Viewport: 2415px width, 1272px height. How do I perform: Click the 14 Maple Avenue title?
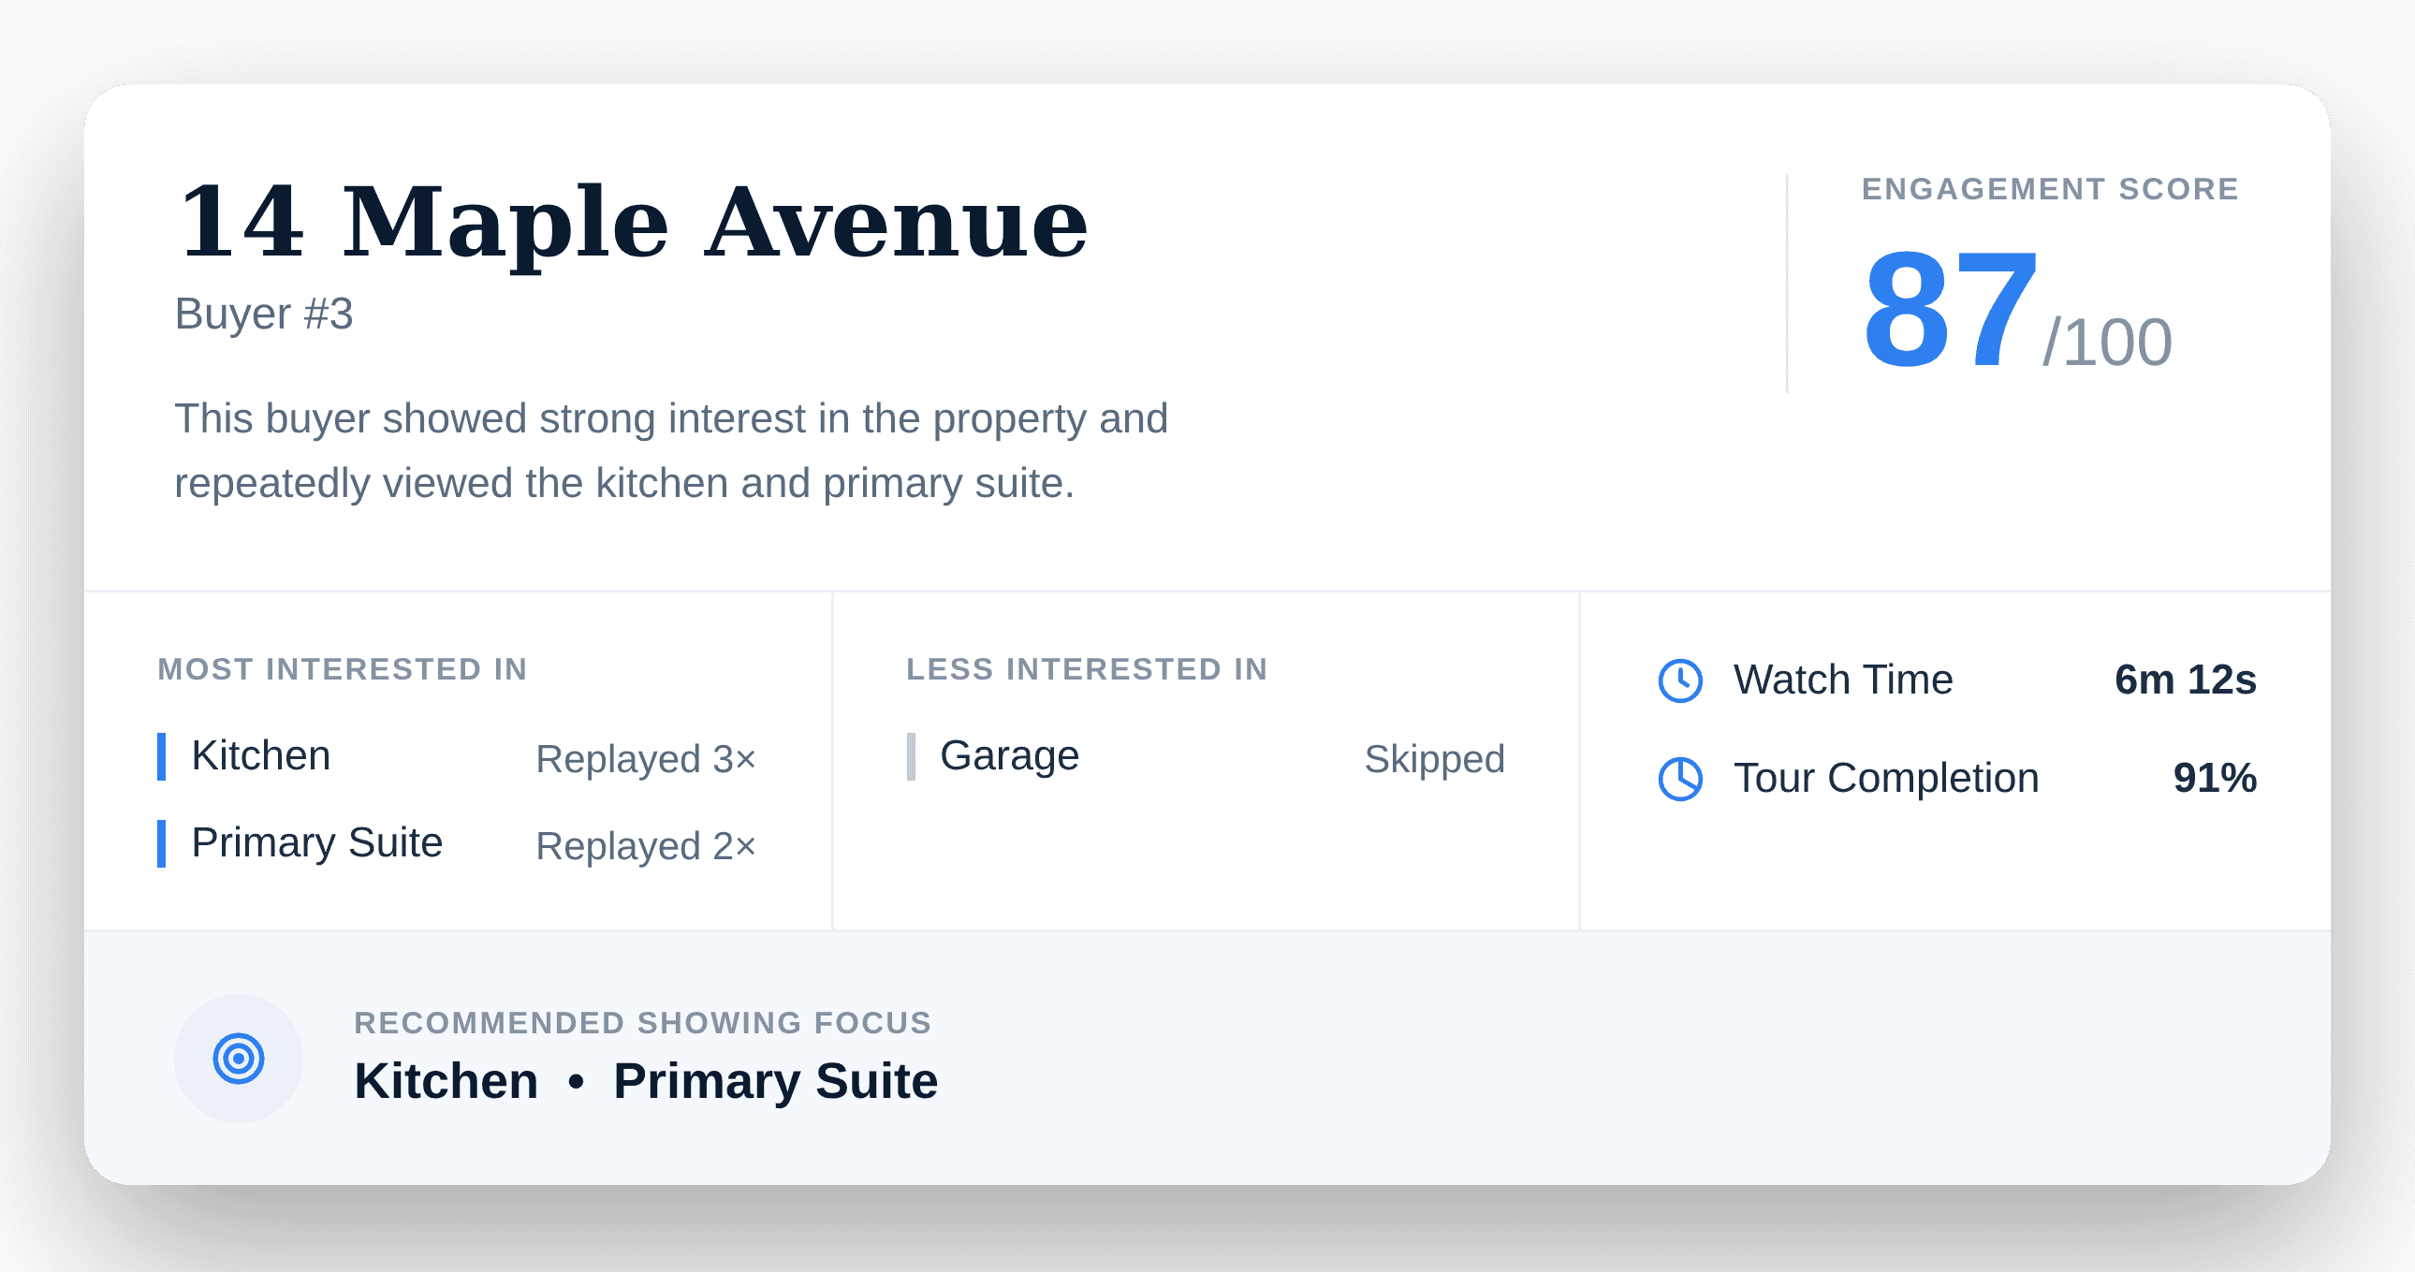[x=633, y=222]
